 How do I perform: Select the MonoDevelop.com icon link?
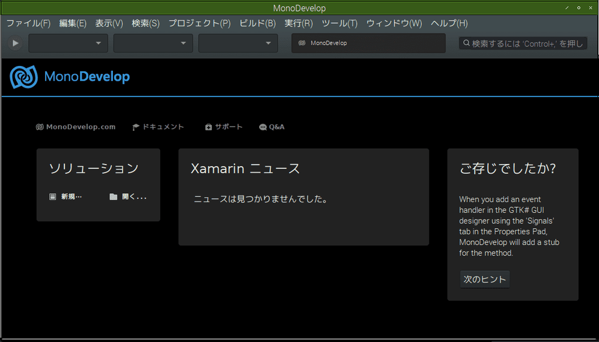point(39,127)
